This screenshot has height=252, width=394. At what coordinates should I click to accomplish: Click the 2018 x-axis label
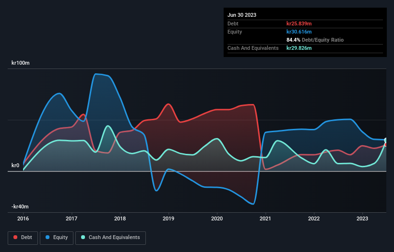(120, 218)
